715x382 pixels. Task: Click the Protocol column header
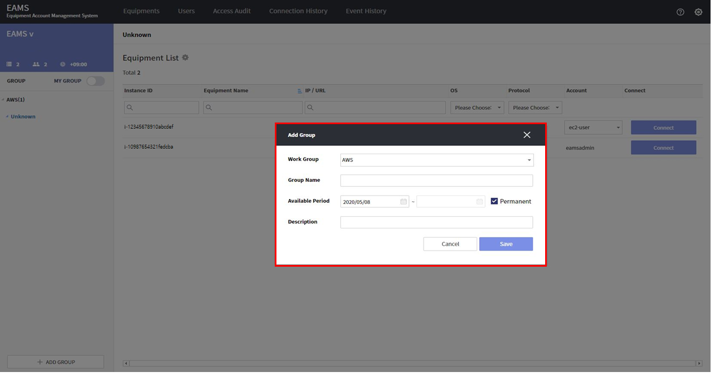pos(519,90)
